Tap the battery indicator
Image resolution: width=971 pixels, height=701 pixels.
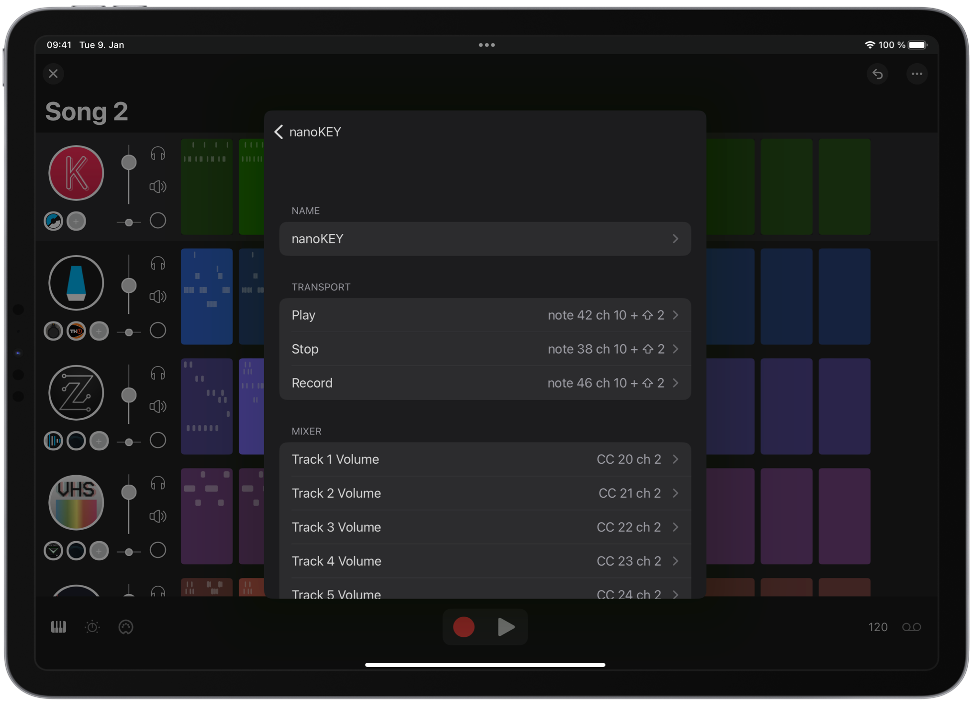[918, 45]
